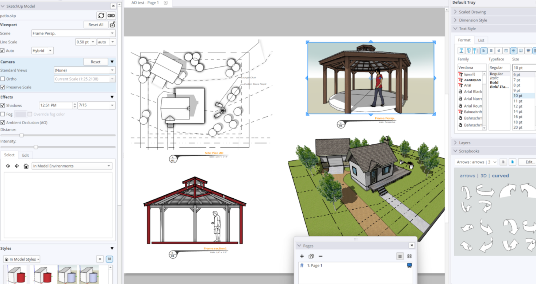
Task: Open the Hybrid render mode dropdown
Action: click(x=43, y=51)
